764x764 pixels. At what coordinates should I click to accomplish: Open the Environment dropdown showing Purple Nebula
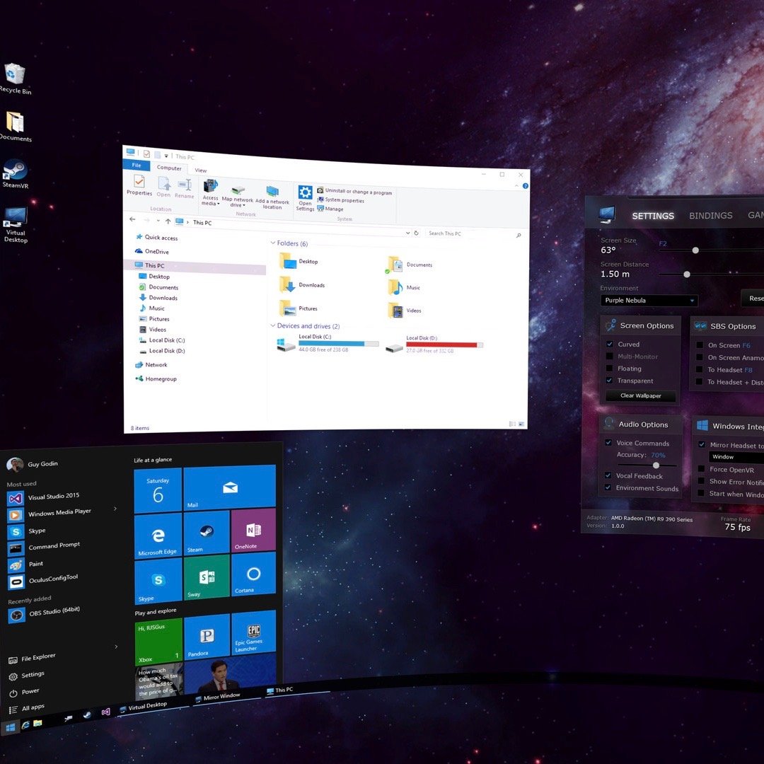649,300
